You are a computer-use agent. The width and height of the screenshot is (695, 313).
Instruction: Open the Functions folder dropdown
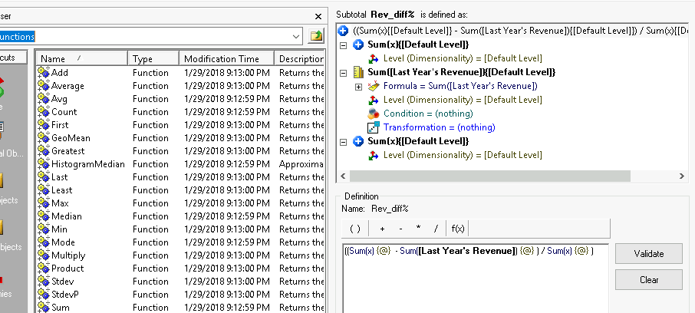(296, 36)
